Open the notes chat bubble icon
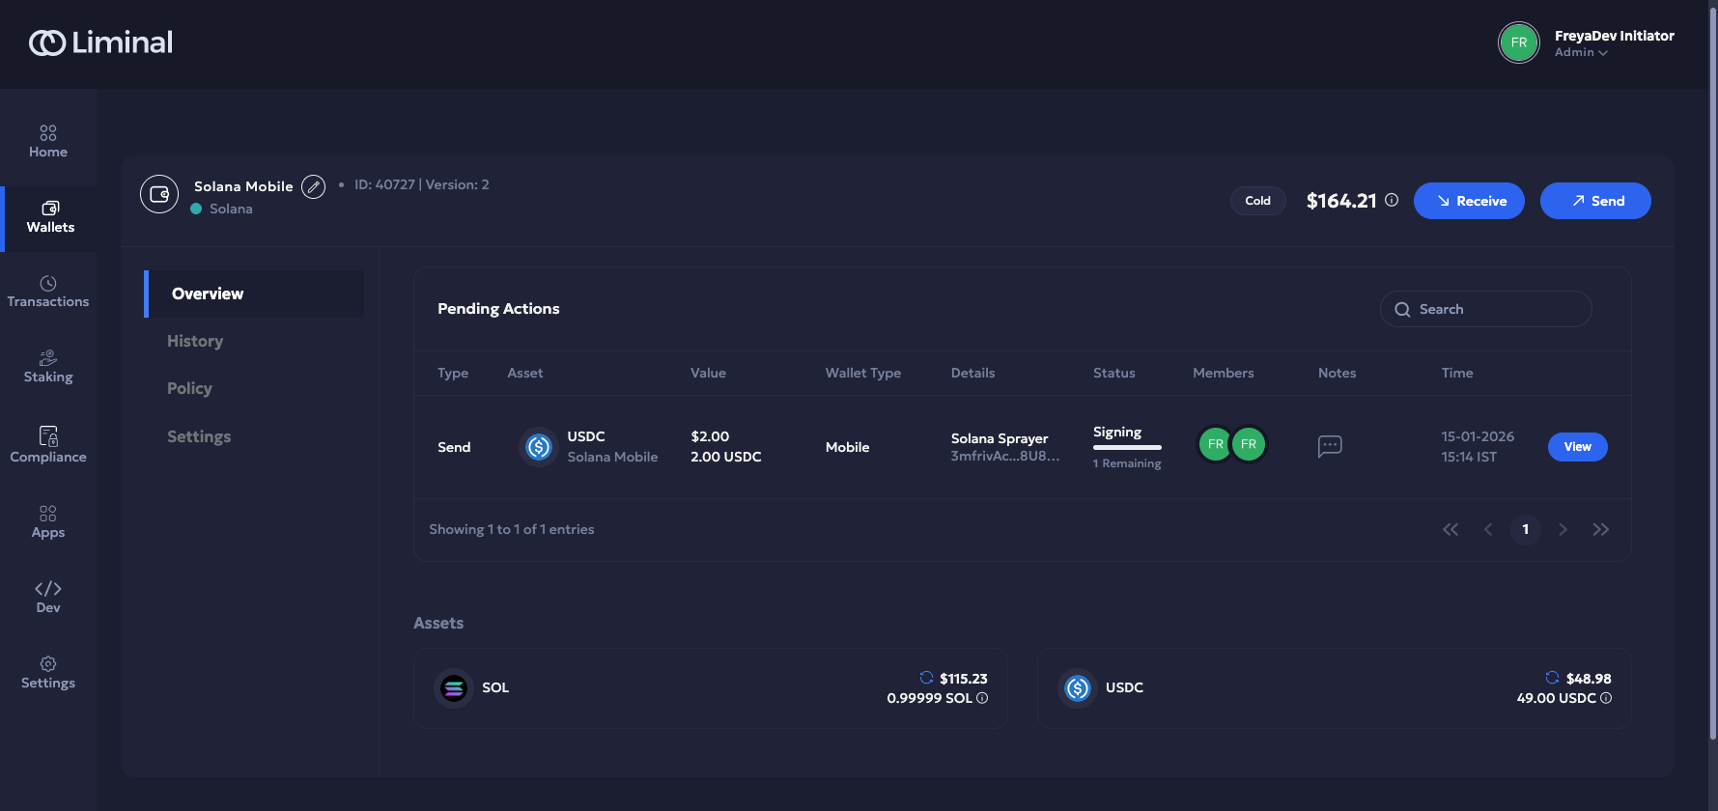 point(1330,446)
